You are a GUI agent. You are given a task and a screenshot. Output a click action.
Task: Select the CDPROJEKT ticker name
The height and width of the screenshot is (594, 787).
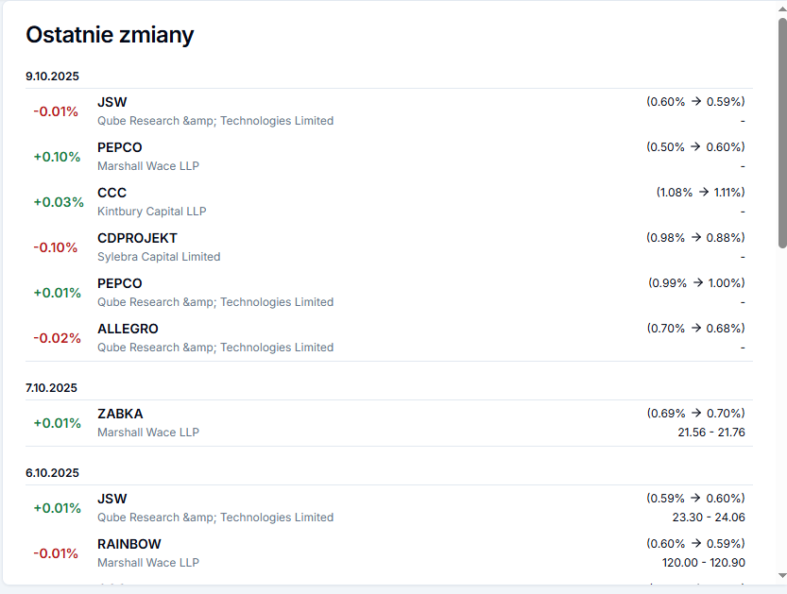137,238
